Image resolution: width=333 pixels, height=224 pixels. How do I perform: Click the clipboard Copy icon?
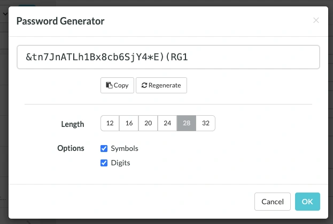click(109, 85)
